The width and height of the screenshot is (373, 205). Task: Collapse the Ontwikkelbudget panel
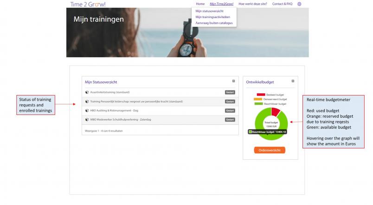(x=293, y=81)
